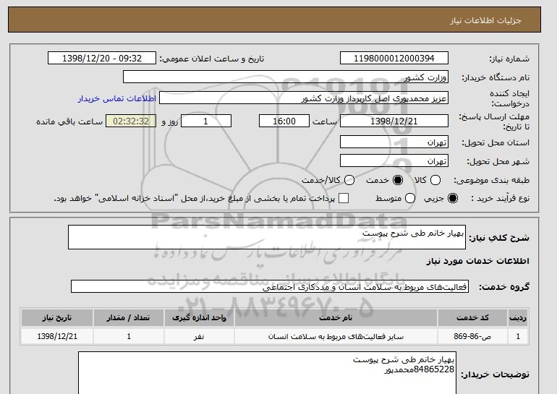
Task: Select the کالا radio button
Action: [435, 180]
